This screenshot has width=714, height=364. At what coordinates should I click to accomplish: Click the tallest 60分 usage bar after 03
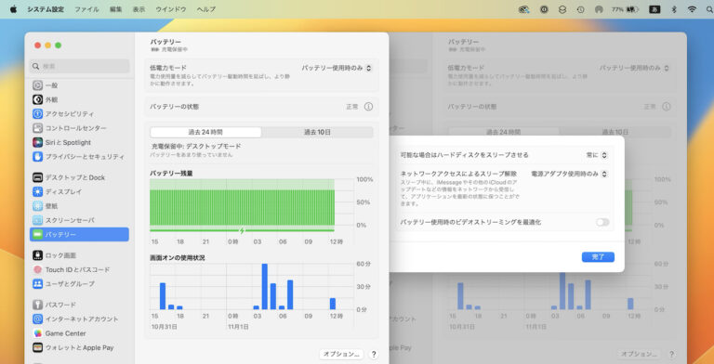tap(265, 287)
